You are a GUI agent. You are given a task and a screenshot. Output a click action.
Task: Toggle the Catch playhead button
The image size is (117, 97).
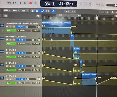(53, 11)
